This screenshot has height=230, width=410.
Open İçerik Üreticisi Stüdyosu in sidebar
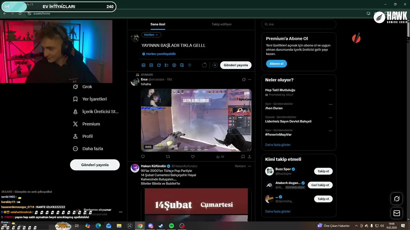(96, 111)
